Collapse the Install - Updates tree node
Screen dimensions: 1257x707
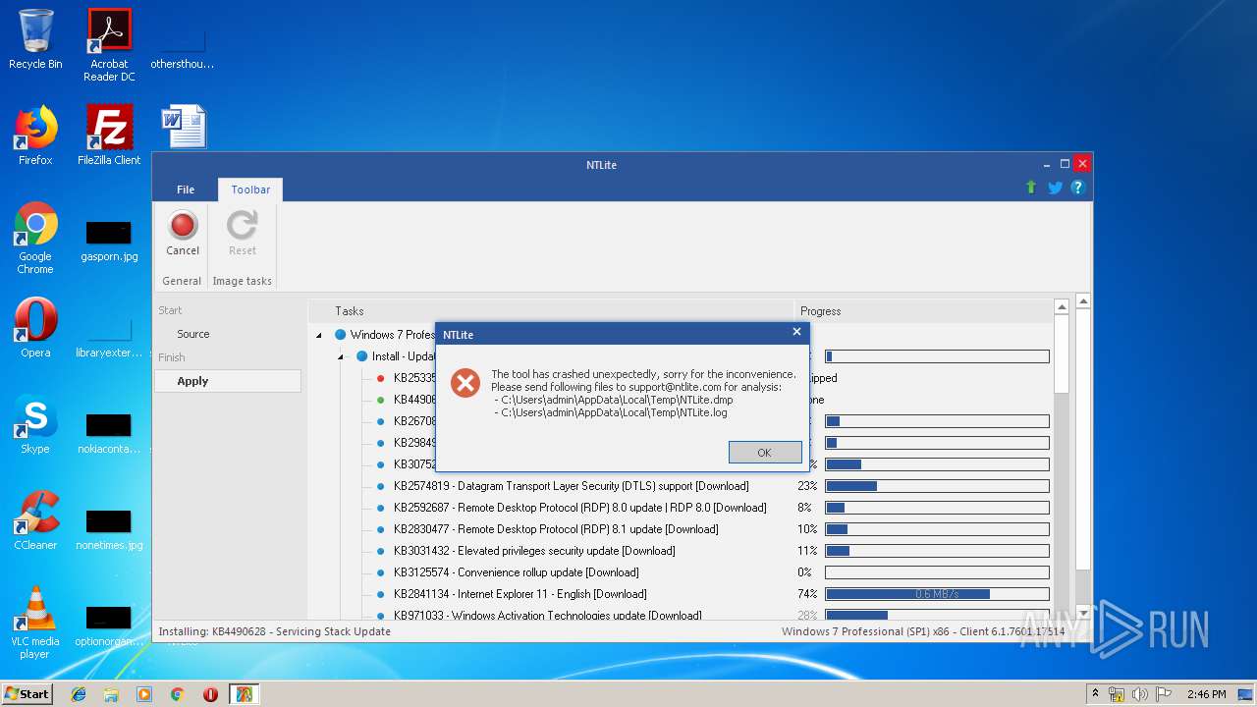pos(340,356)
